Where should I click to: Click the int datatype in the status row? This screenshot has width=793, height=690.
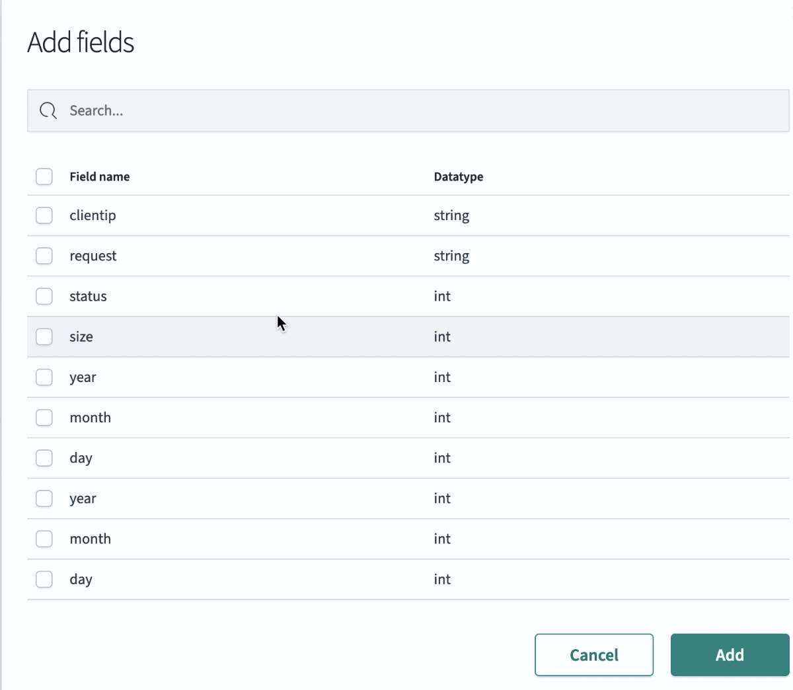pyautogui.click(x=442, y=296)
